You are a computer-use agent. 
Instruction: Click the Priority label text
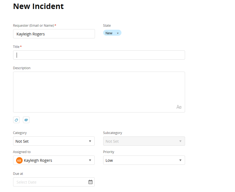[109, 152]
